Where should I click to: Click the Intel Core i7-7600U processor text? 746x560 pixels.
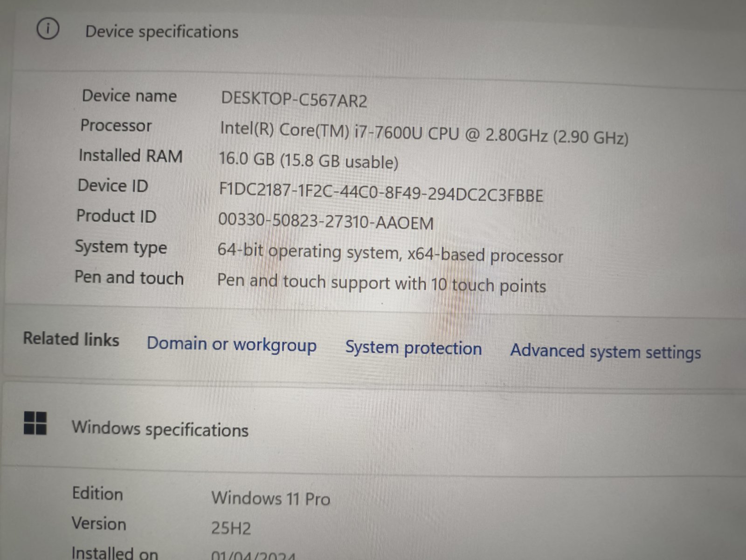click(424, 133)
